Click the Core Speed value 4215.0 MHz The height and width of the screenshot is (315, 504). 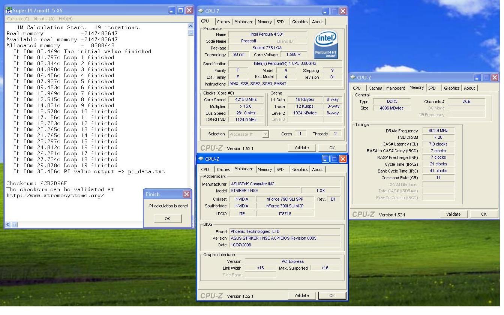coord(246,100)
